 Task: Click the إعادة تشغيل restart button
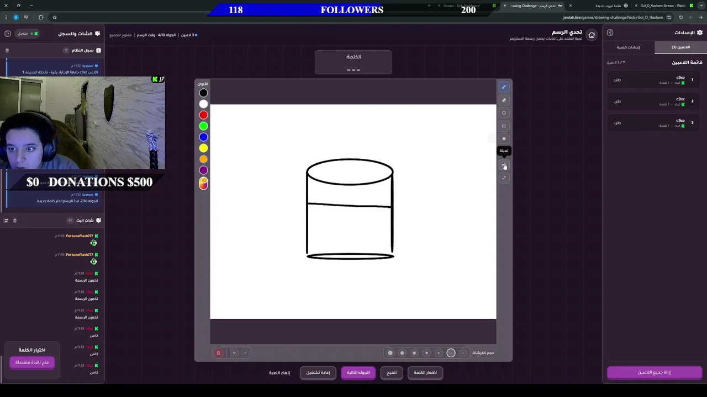tap(318, 373)
